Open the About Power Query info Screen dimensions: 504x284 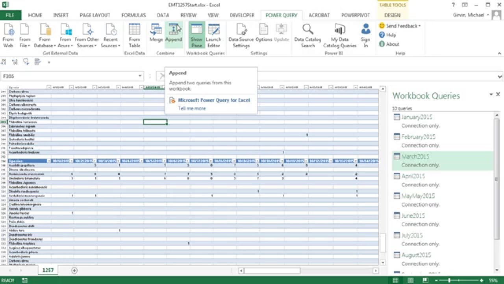coord(389,44)
